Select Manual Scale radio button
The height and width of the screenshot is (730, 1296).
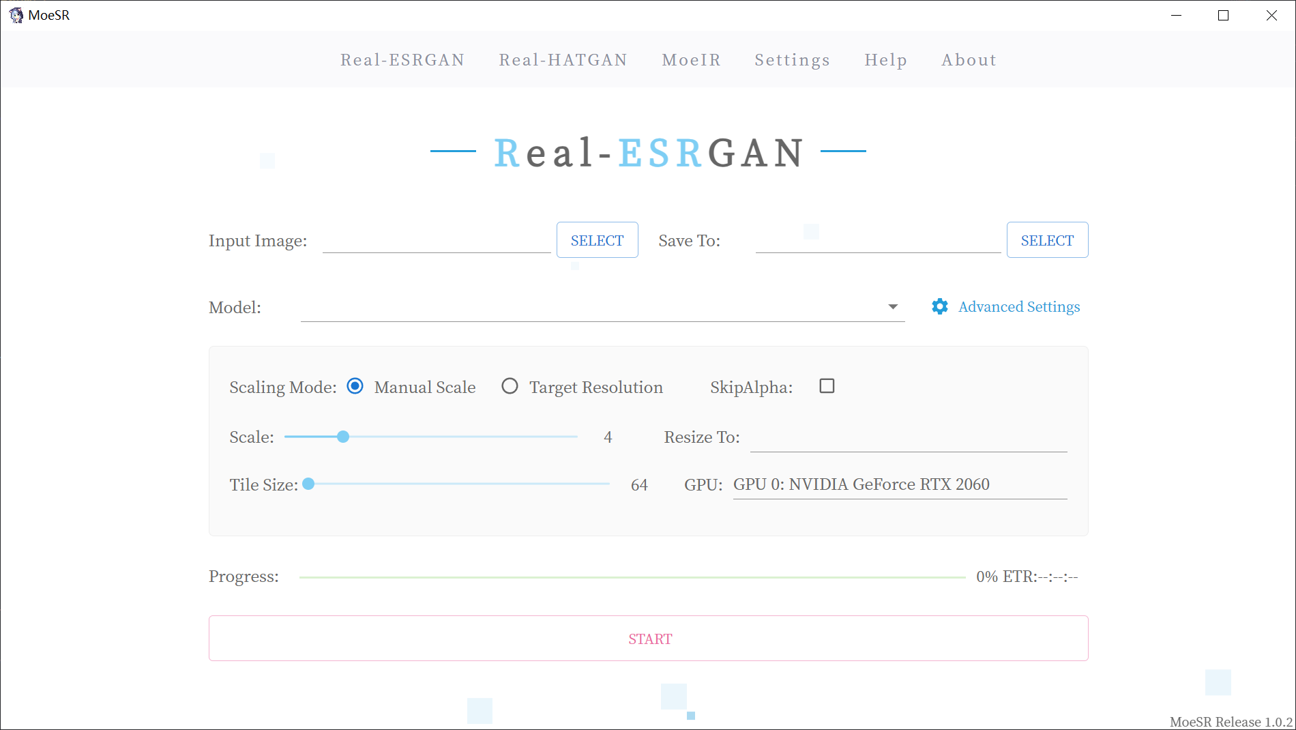point(355,386)
